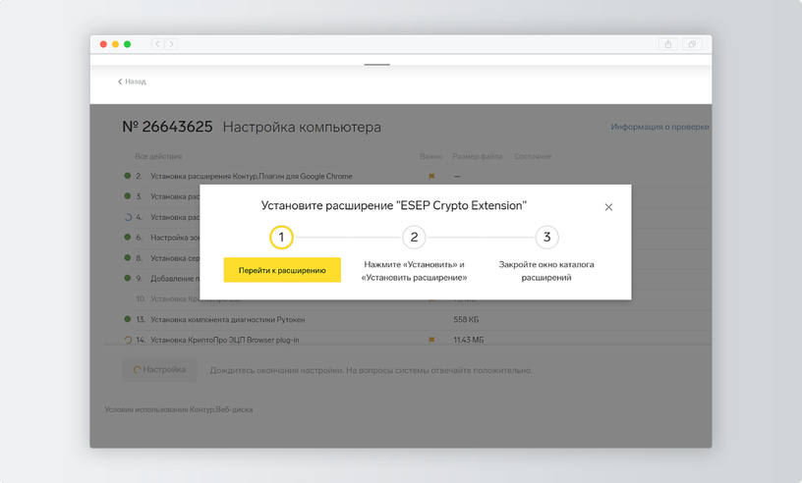This screenshot has height=483, width=802.
Task: Click browser back arrow button
Action: [157, 44]
